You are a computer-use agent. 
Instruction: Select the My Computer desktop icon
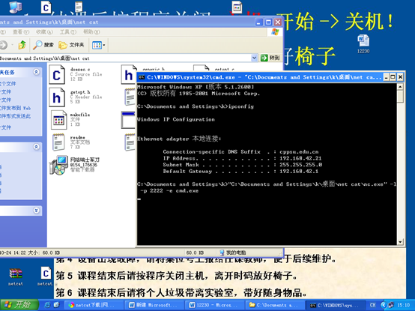click(x=15, y=7)
